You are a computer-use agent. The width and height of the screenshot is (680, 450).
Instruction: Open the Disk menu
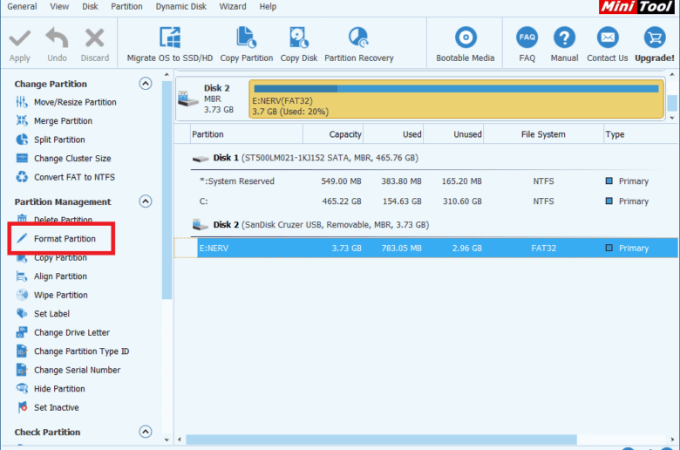pyautogui.click(x=90, y=6)
